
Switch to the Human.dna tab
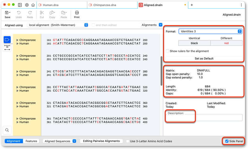62,5
